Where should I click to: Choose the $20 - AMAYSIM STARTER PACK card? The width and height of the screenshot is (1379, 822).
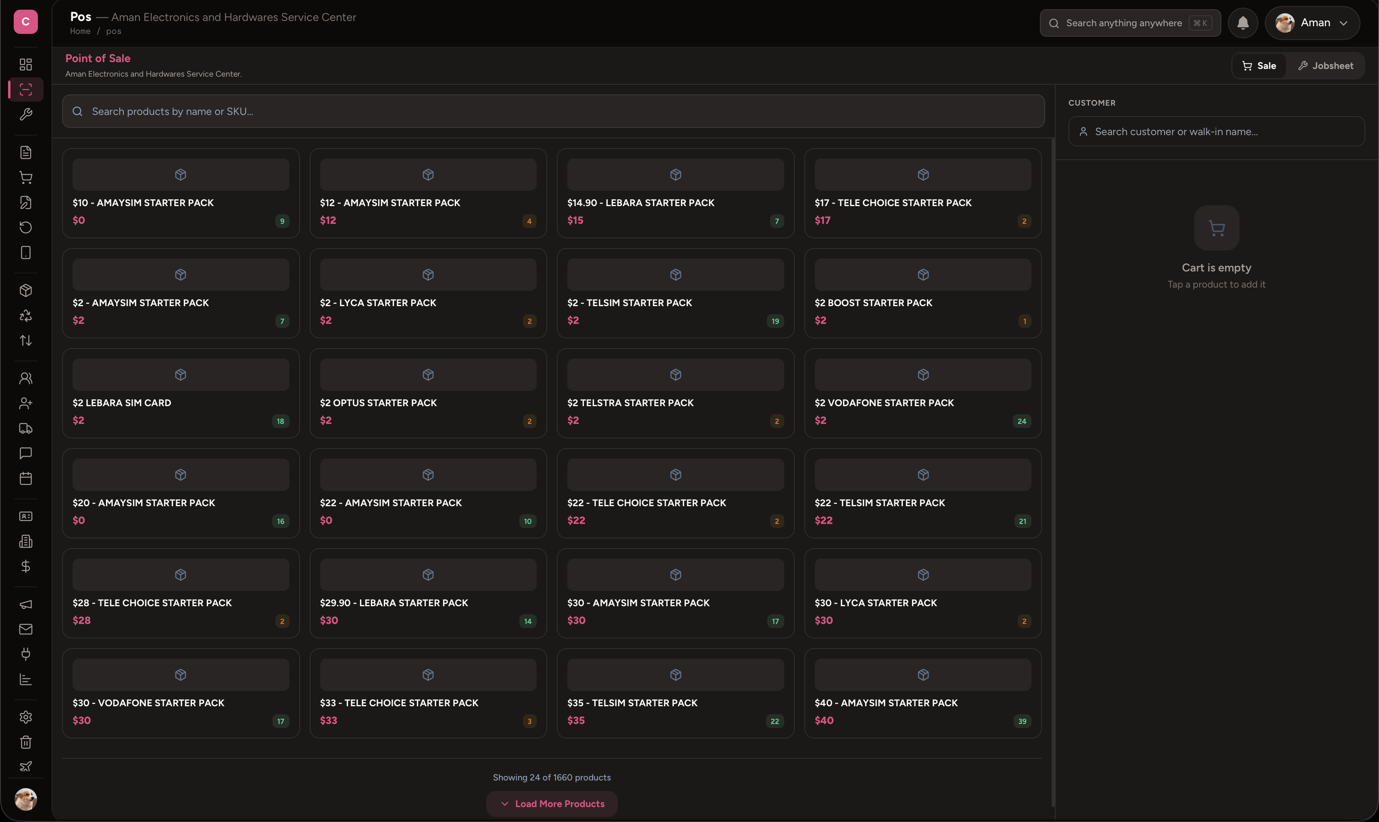(181, 494)
